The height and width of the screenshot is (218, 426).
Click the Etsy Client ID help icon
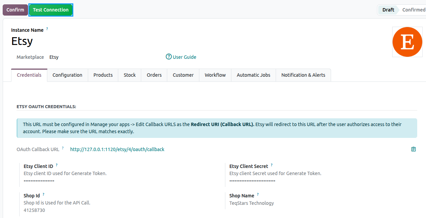point(56,165)
